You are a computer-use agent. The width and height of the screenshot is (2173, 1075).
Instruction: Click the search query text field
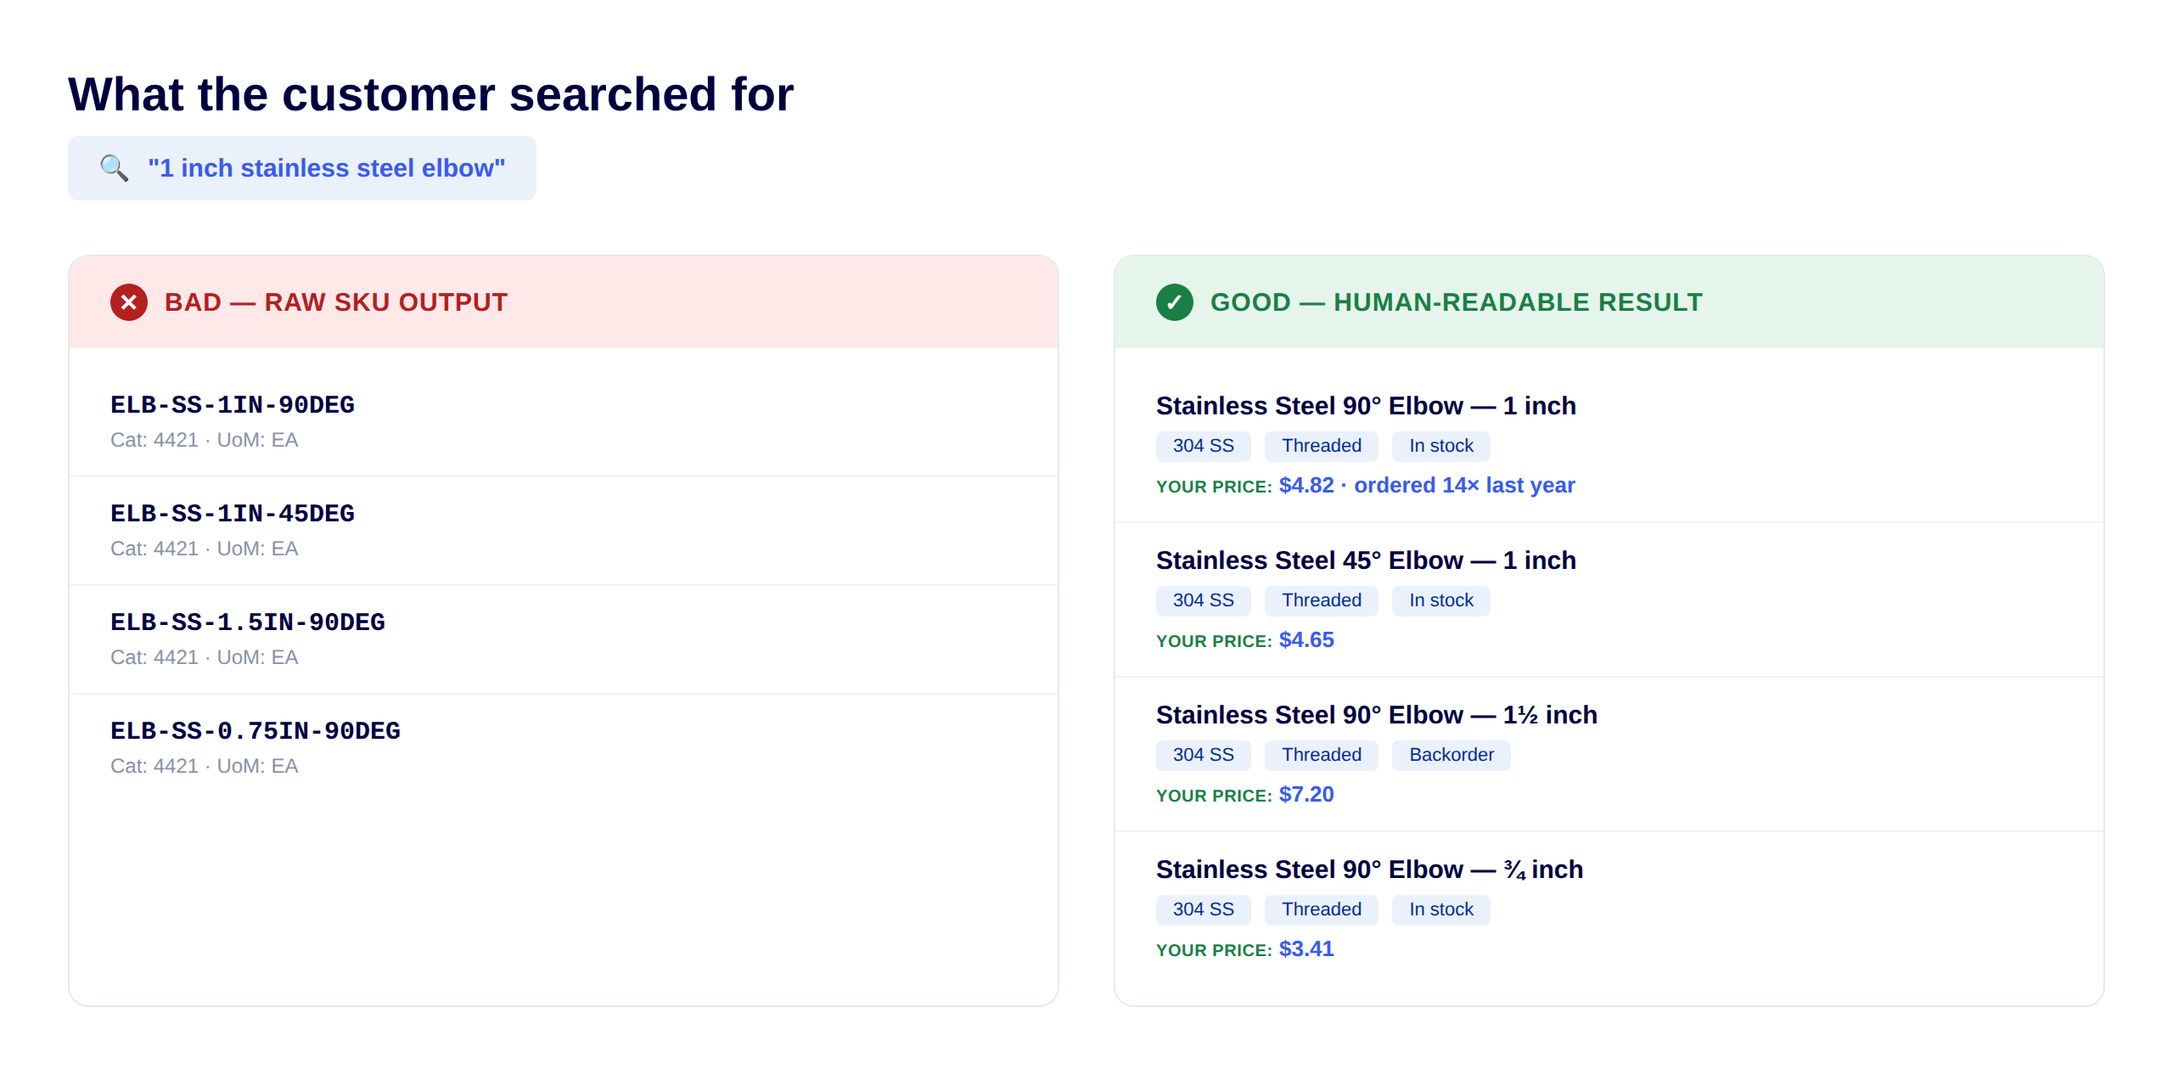pos(326,168)
